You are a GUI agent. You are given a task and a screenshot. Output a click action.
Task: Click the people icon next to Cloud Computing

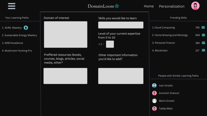(203, 27)
